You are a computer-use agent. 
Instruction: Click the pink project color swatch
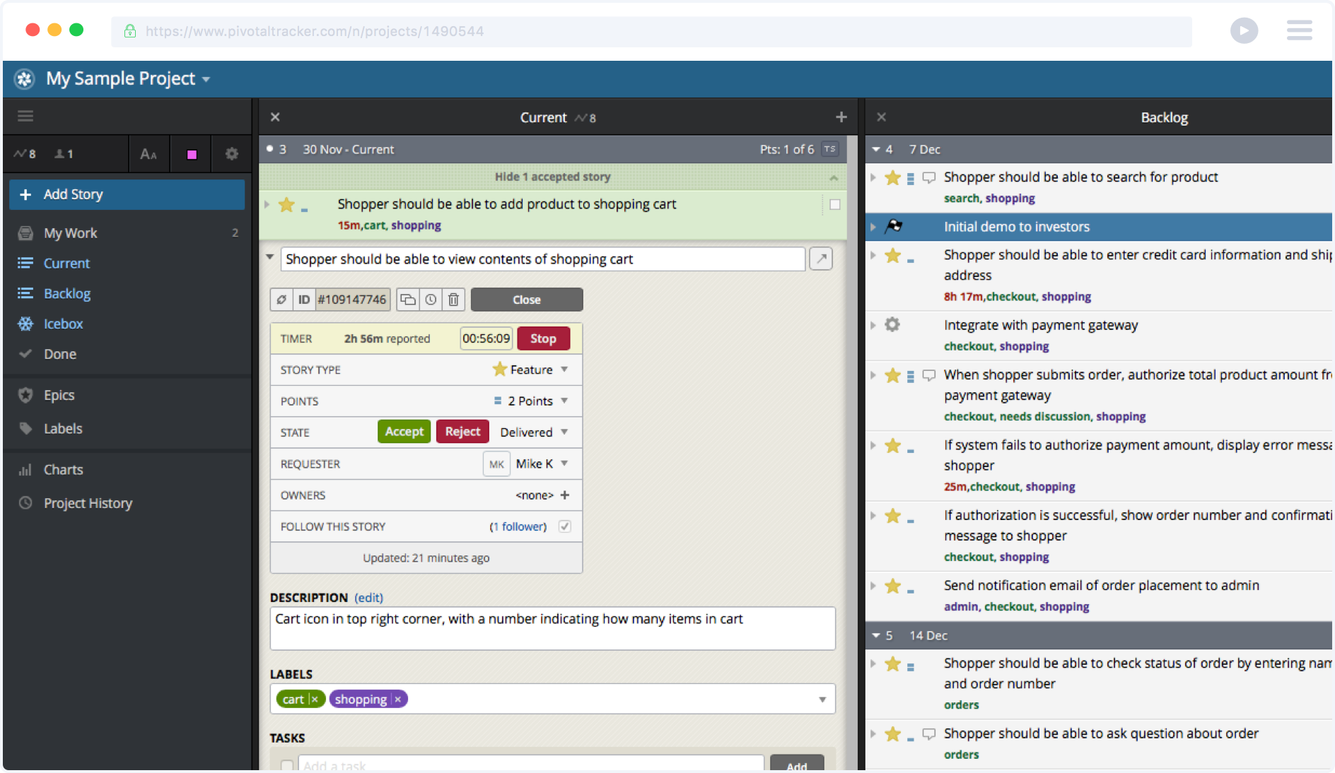pos(190,153)
